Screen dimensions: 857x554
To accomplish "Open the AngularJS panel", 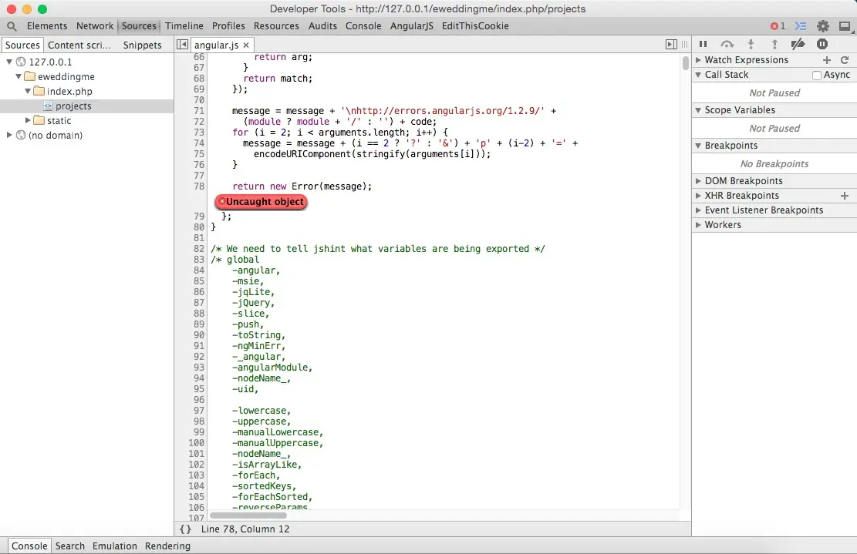I will pyautogui.click(x=412, y=26).
